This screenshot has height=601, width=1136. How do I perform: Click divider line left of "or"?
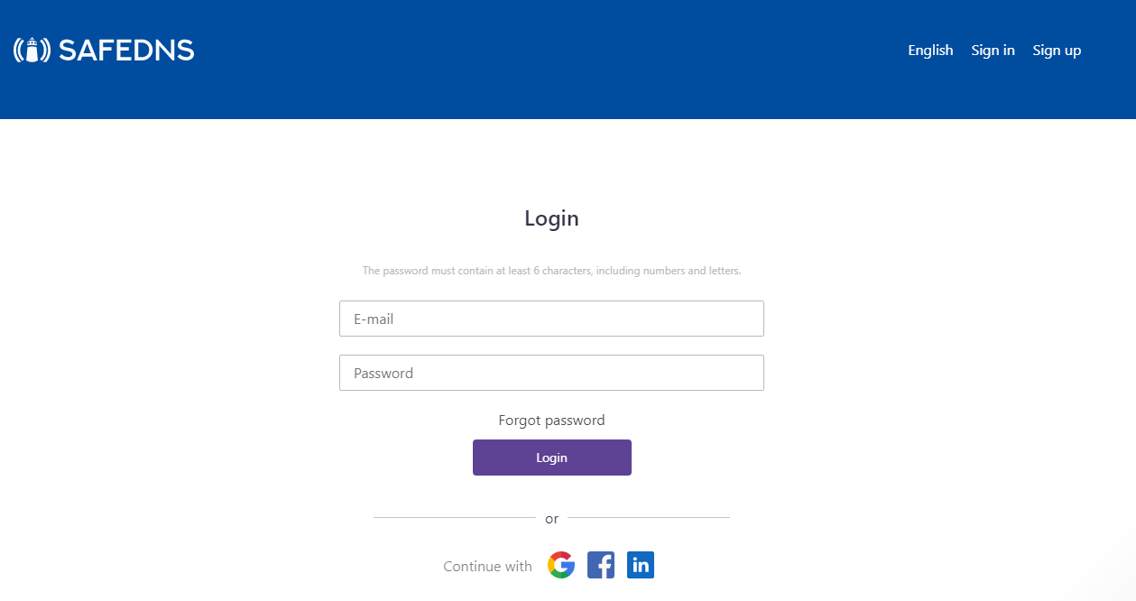[454, 518]
